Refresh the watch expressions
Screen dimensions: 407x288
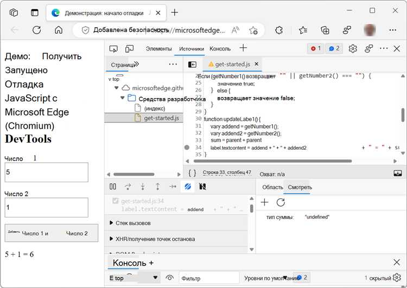(x=281, y=202)
